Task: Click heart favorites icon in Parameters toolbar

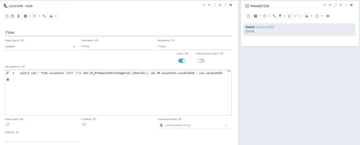Action: pyautogui.click(x=295, y=16)
